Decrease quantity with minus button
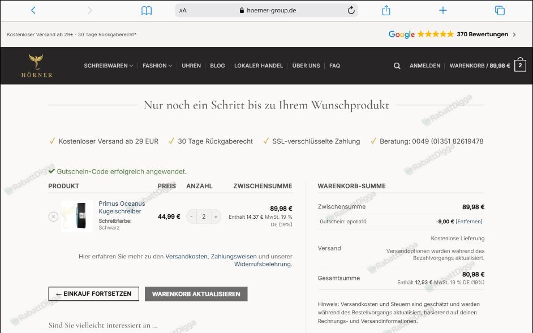Screen dimensions: 533x333 191,217
